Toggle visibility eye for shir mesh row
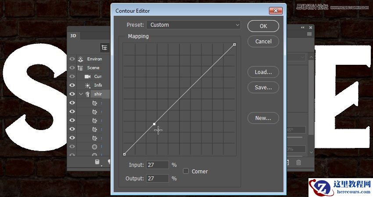The height and width of the screenshot is (197, 373). click(72, 94)
